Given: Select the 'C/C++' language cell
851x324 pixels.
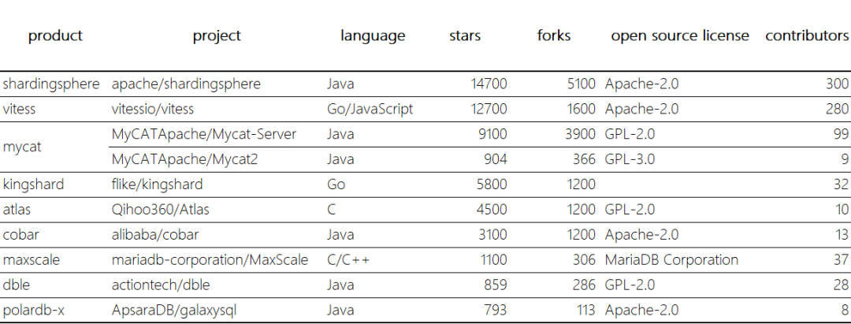Looking at the screenshot, I should coord(348,260).
